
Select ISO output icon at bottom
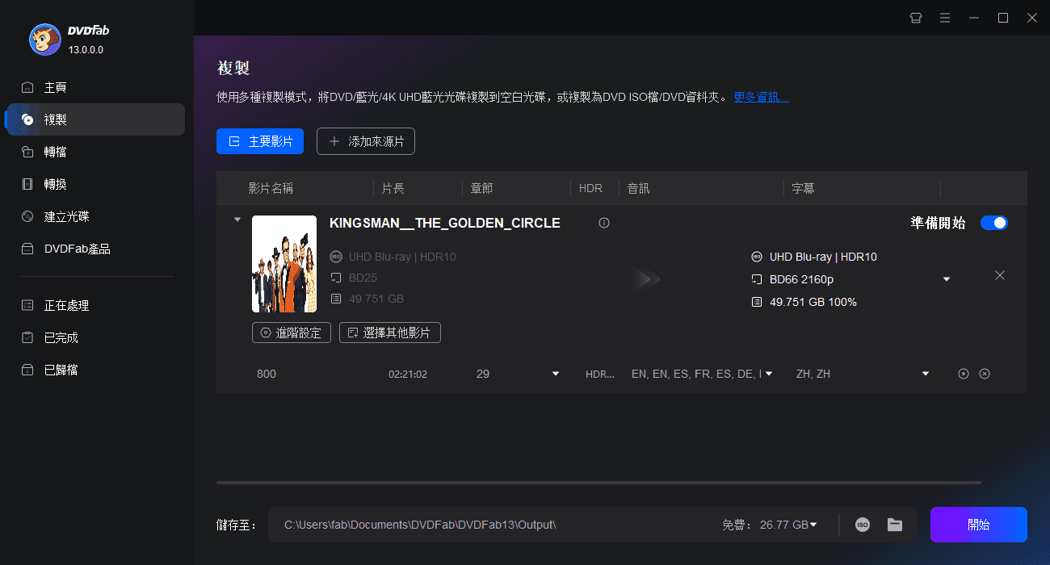(x=863, y=525)
